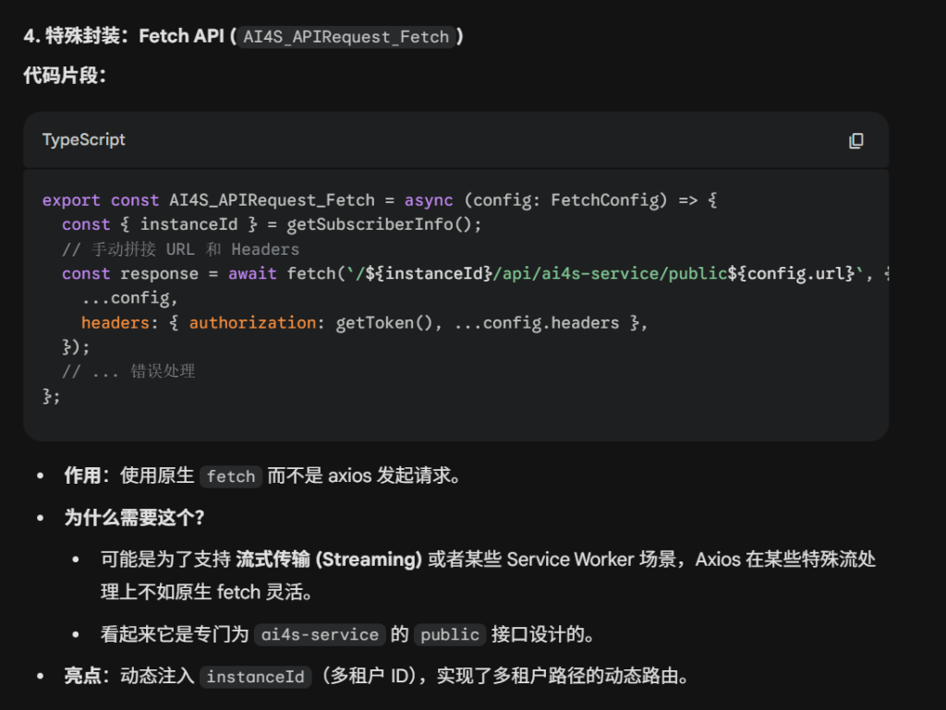The height and width of the screenshot is (710, 946).
Task: Click the '...config,' code line
Action: (x=129, y=298)
